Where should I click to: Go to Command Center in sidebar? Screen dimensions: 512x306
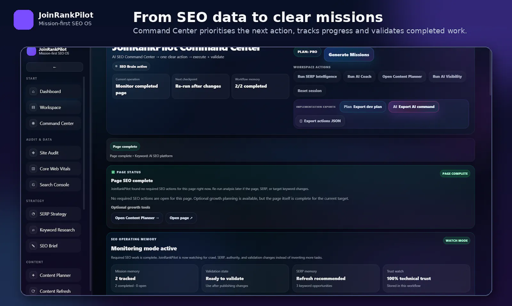click(53, 123)
